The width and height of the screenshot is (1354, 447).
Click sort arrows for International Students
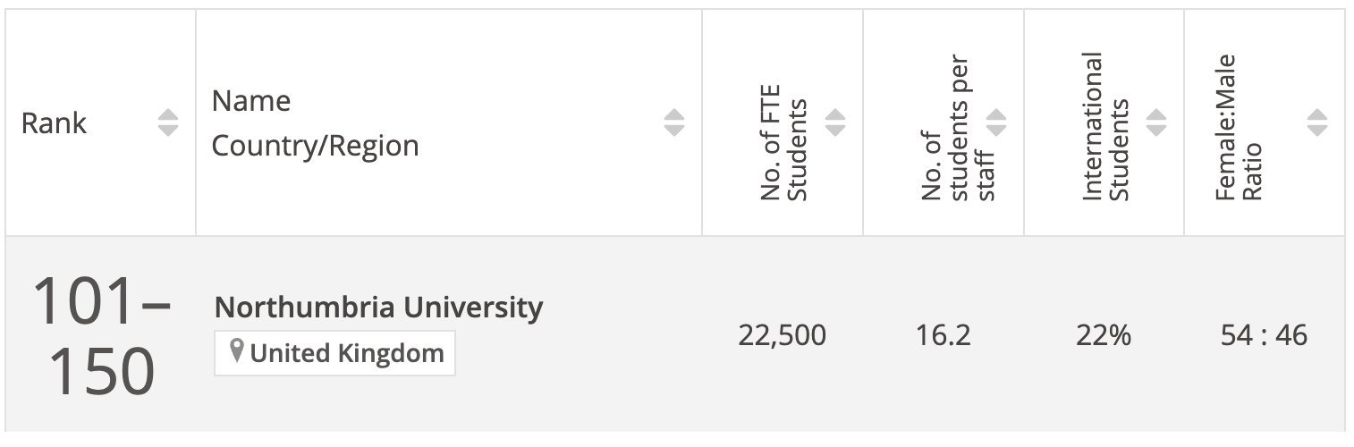click(x=1156, y=123)
